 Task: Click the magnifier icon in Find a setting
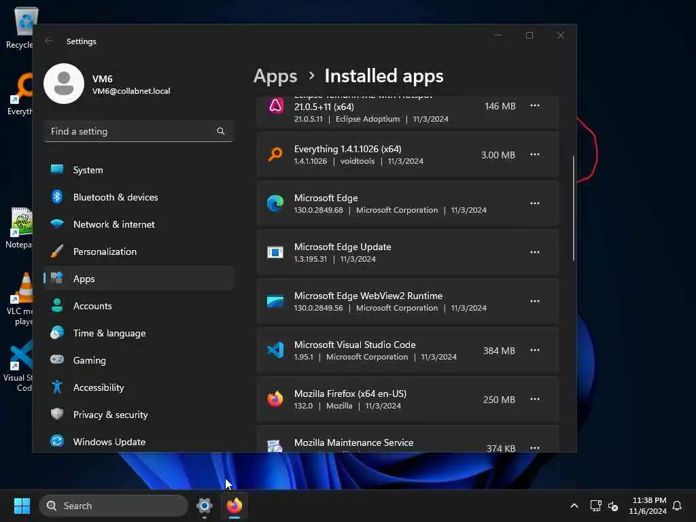[221, 131]
